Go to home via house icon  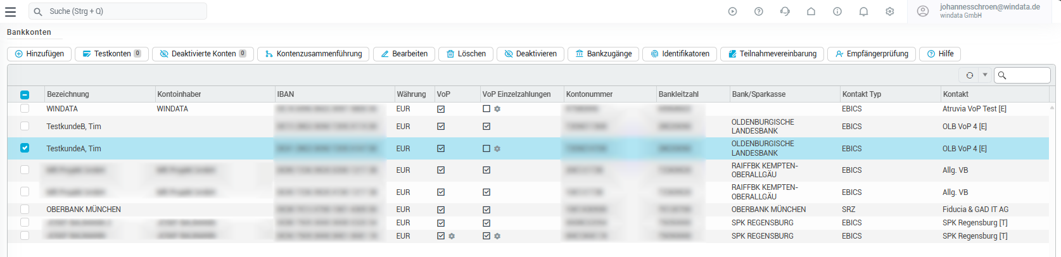click(811, 11)
